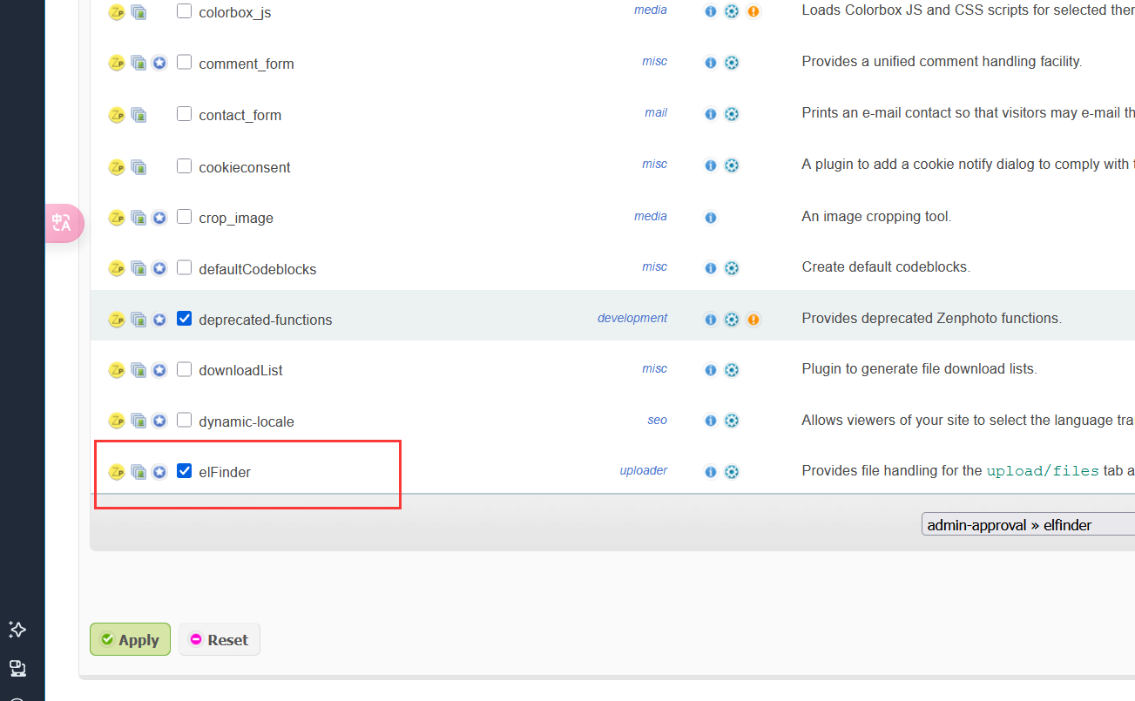This screenshot has width=1135, height=701.
Task: Filter by the uploader category link
Action: click(x=643, y=471)
